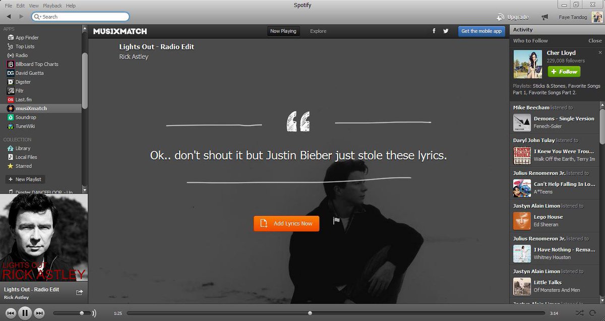Click the Whitney Houston artist name
Screen dimensions: 605x321
pyautogui.click(x=552, y=257)
